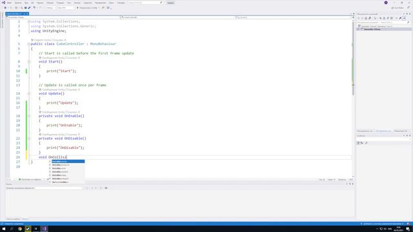
Task: Toggle pin on CubeController.cs tab
Action: pyautogui.click(x=24, y=14)
